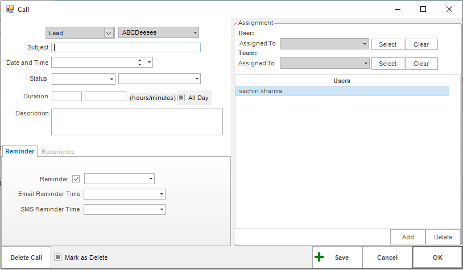Click the Call window app icon
The image size is (463, 270).
[10, 9]
